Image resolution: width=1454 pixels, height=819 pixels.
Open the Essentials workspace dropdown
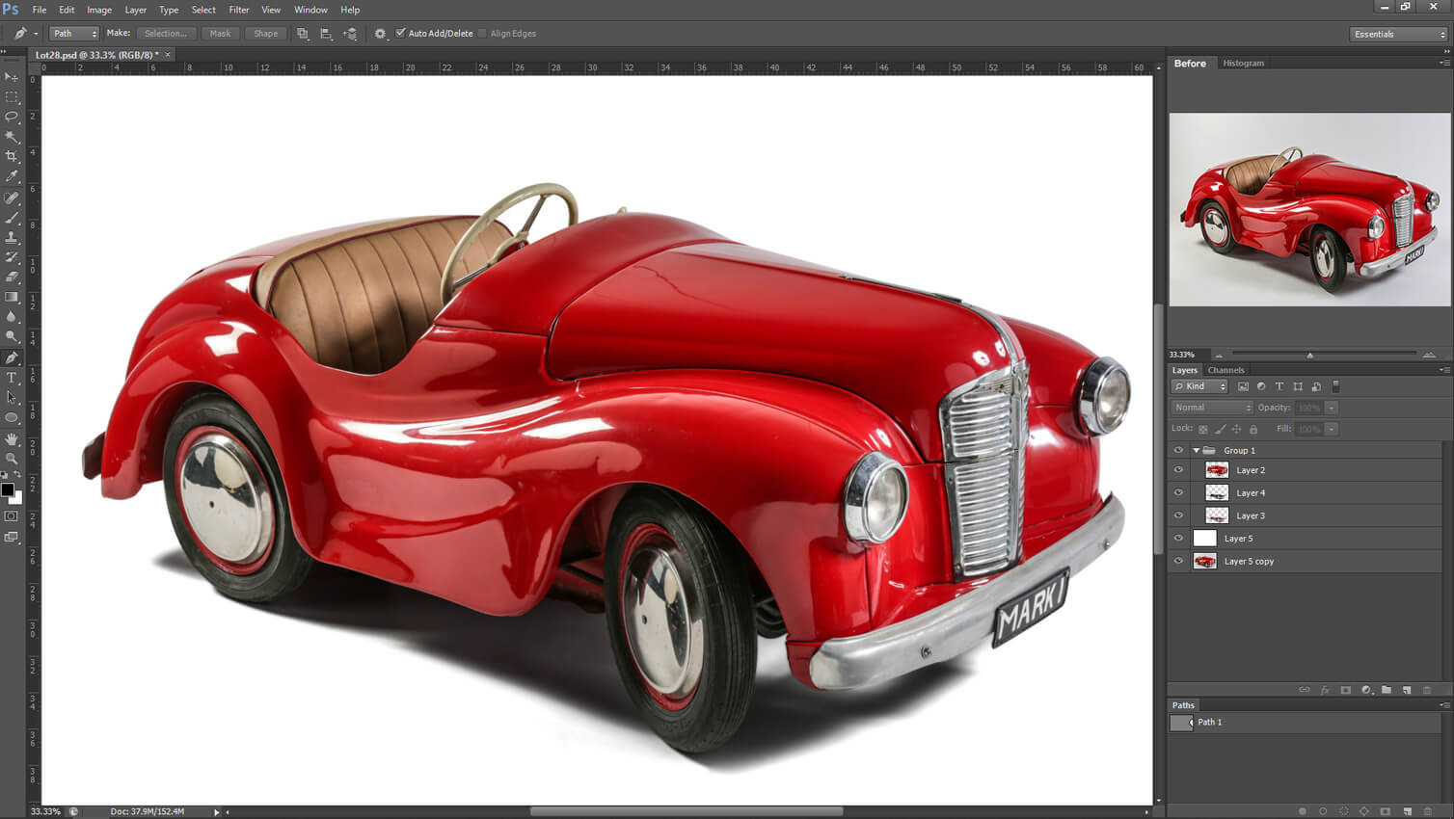point(1399,34)
